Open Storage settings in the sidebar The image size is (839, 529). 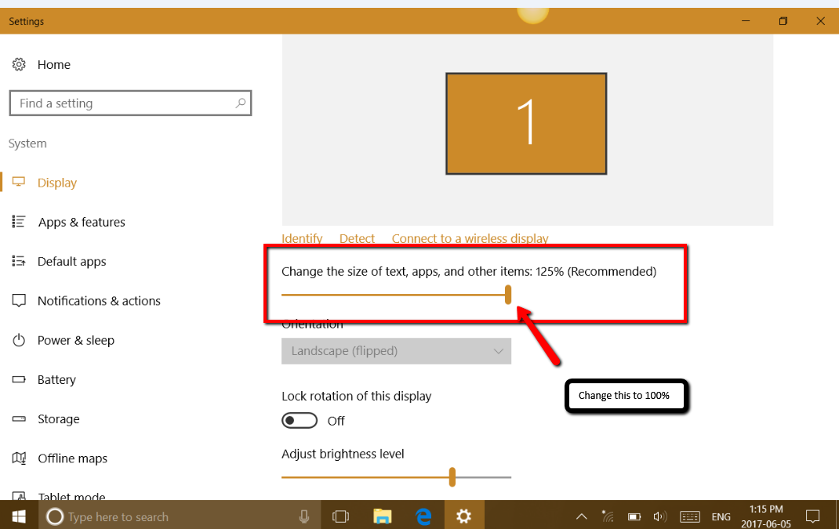click(x=58, y=418)
